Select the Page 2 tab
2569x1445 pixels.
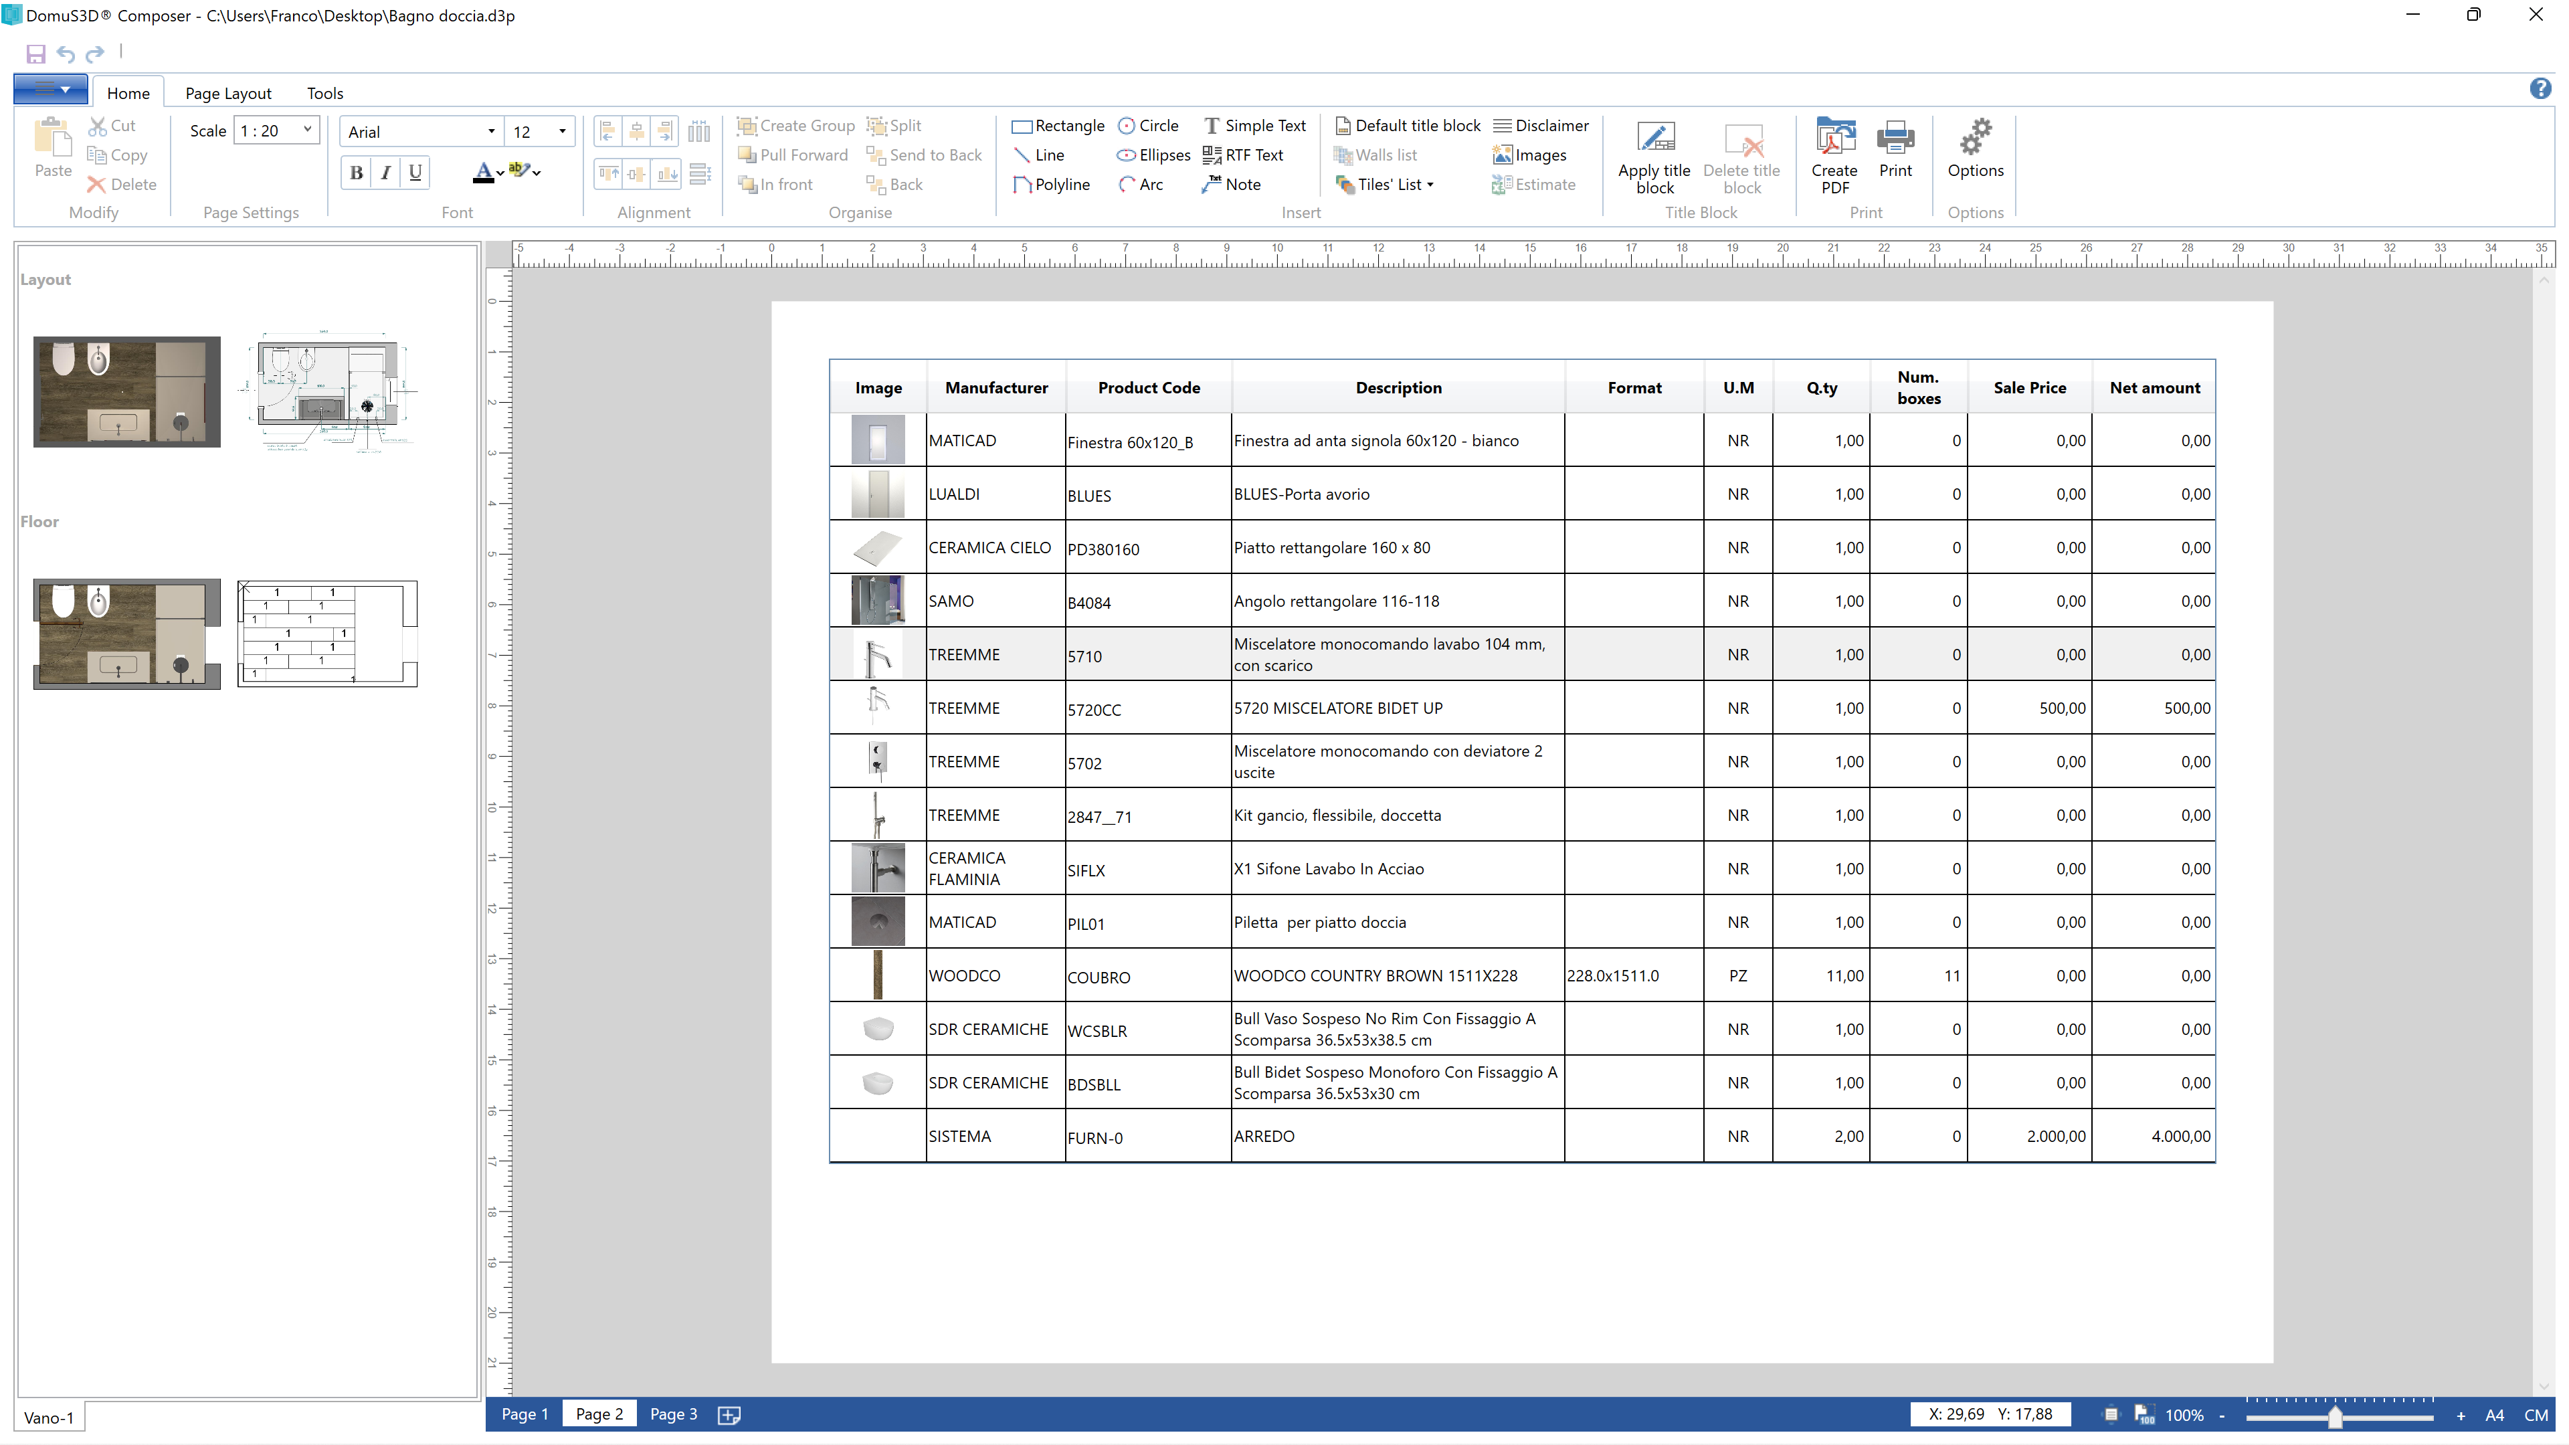tap(599, 1414)
